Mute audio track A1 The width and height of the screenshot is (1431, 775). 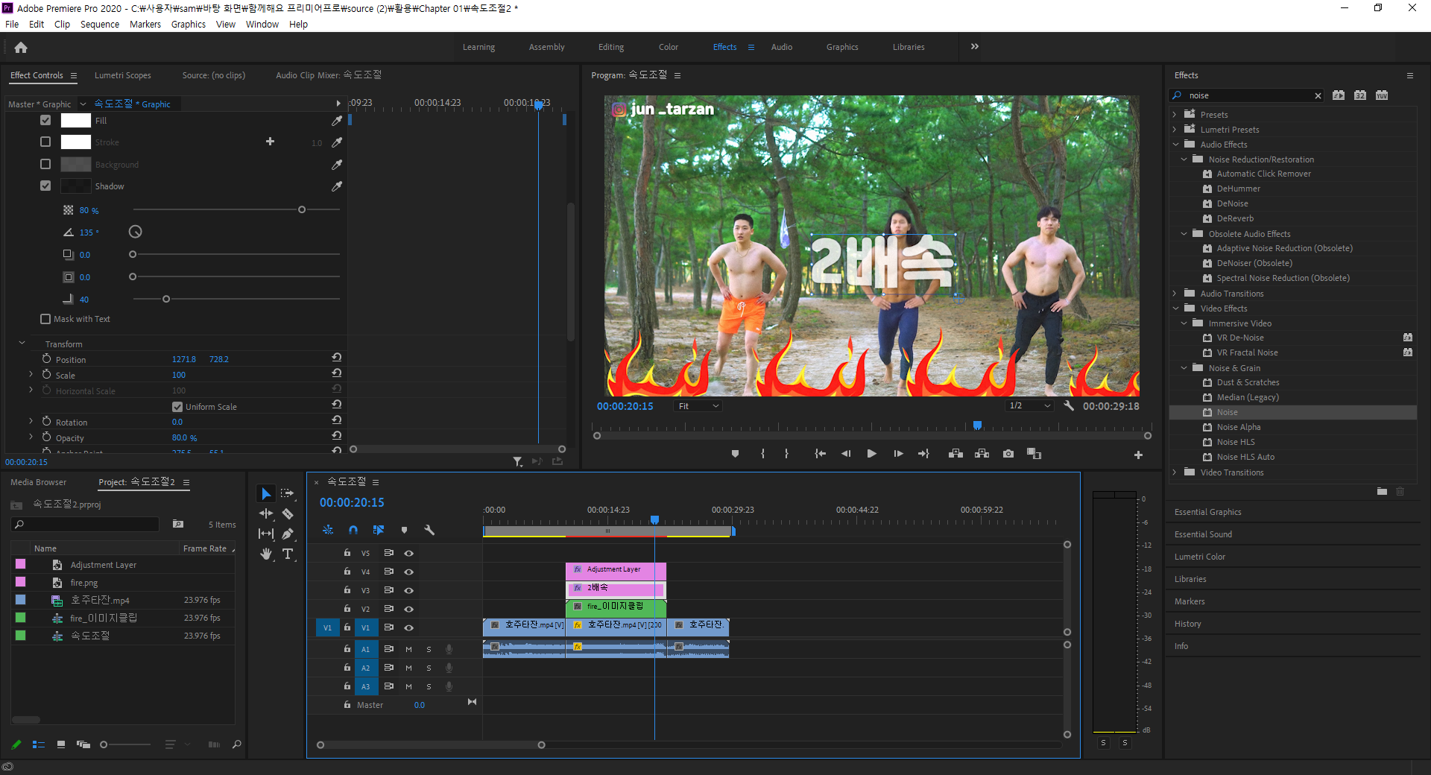[x=408, y=649]
